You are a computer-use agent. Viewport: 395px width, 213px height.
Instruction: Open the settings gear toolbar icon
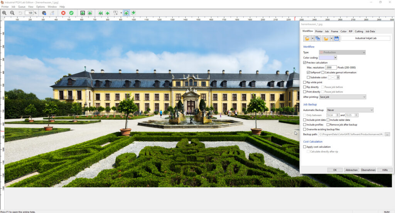pyautogui.click(x=44, y=13)
